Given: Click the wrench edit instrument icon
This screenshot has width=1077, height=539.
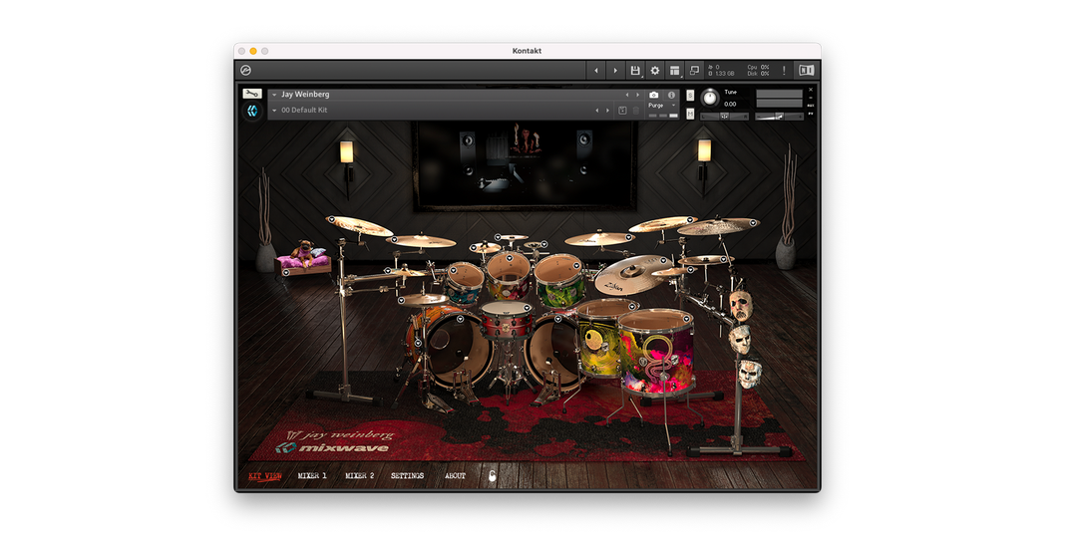Looking at the screenshot, I should point(252,95).
